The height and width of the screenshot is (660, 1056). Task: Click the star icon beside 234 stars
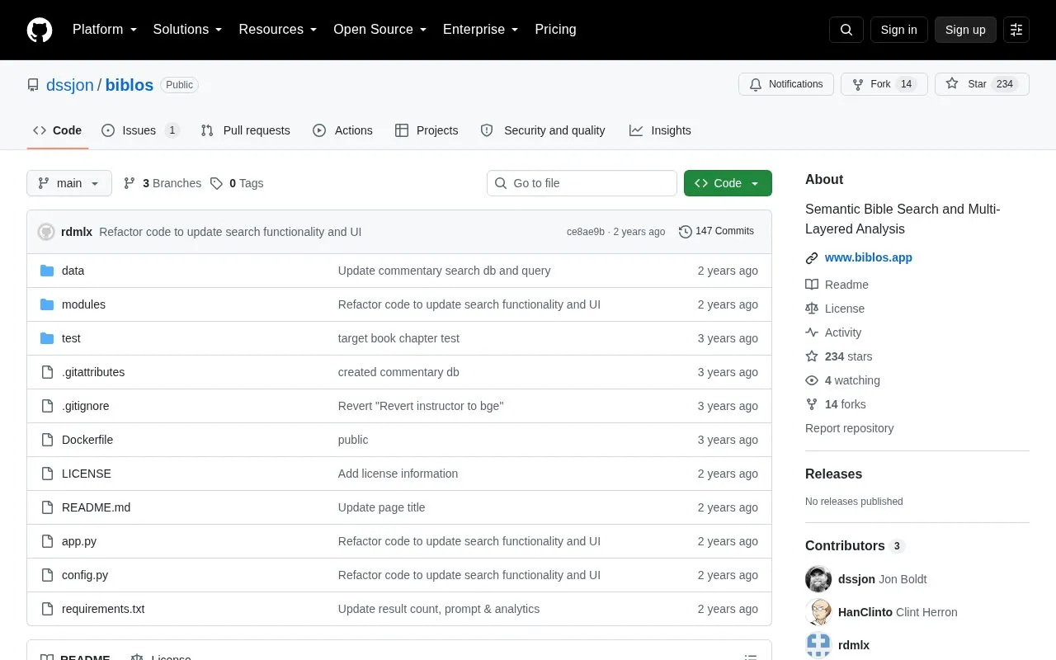click(x=812, y=356)
